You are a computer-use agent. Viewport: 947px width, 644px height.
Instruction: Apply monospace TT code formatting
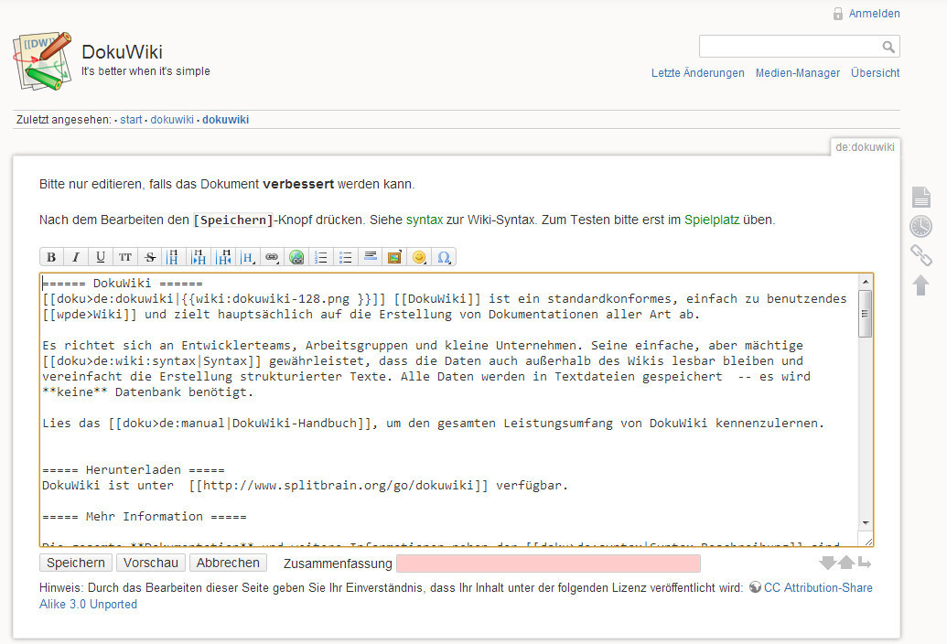(125, 257)
